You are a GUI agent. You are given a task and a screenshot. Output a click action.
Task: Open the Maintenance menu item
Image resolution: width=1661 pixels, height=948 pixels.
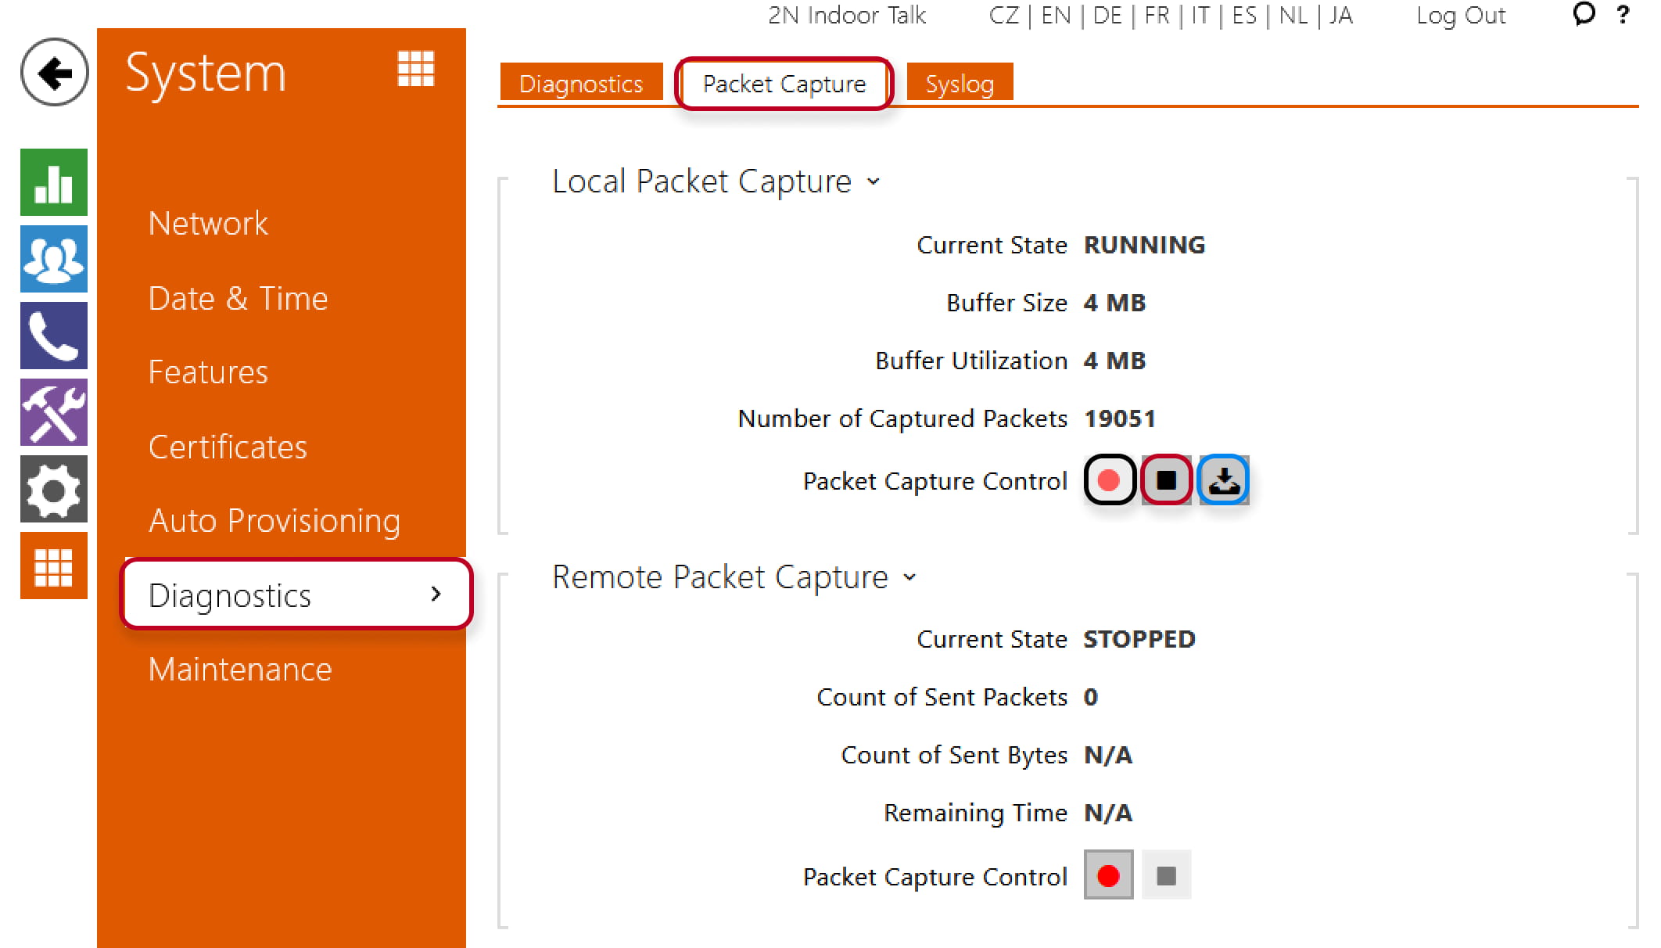(240, 670)
